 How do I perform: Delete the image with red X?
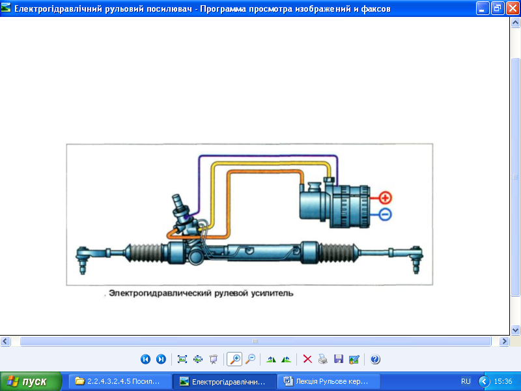pos(307,359)
